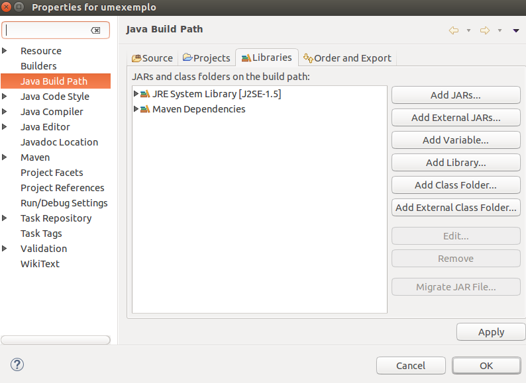Click the horizontal scrollbar under the sidebar
Viewport: 526px width, 383px height.
tap(56, 340)
